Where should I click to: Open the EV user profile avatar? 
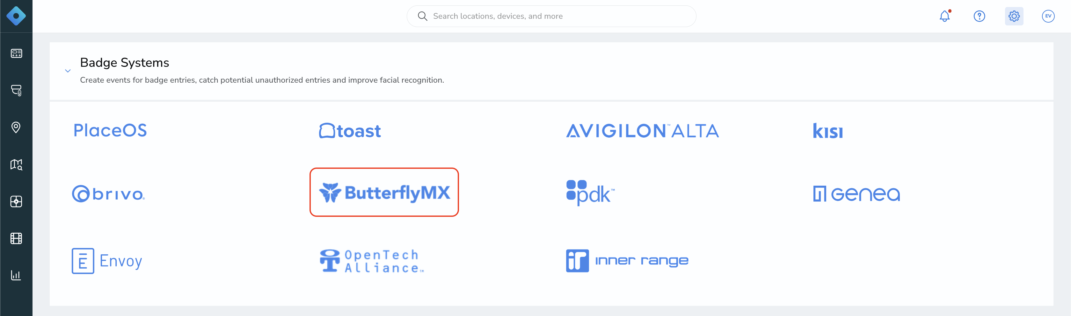point(1048,16)
